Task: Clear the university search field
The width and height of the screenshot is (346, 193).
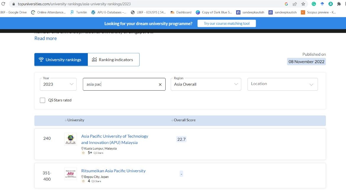Action: [160, 84]
